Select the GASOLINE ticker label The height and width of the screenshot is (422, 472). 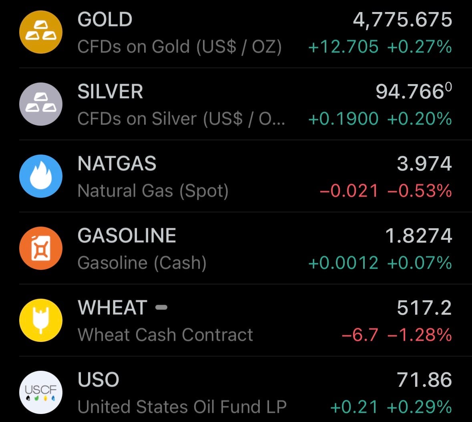pos(127,236)
